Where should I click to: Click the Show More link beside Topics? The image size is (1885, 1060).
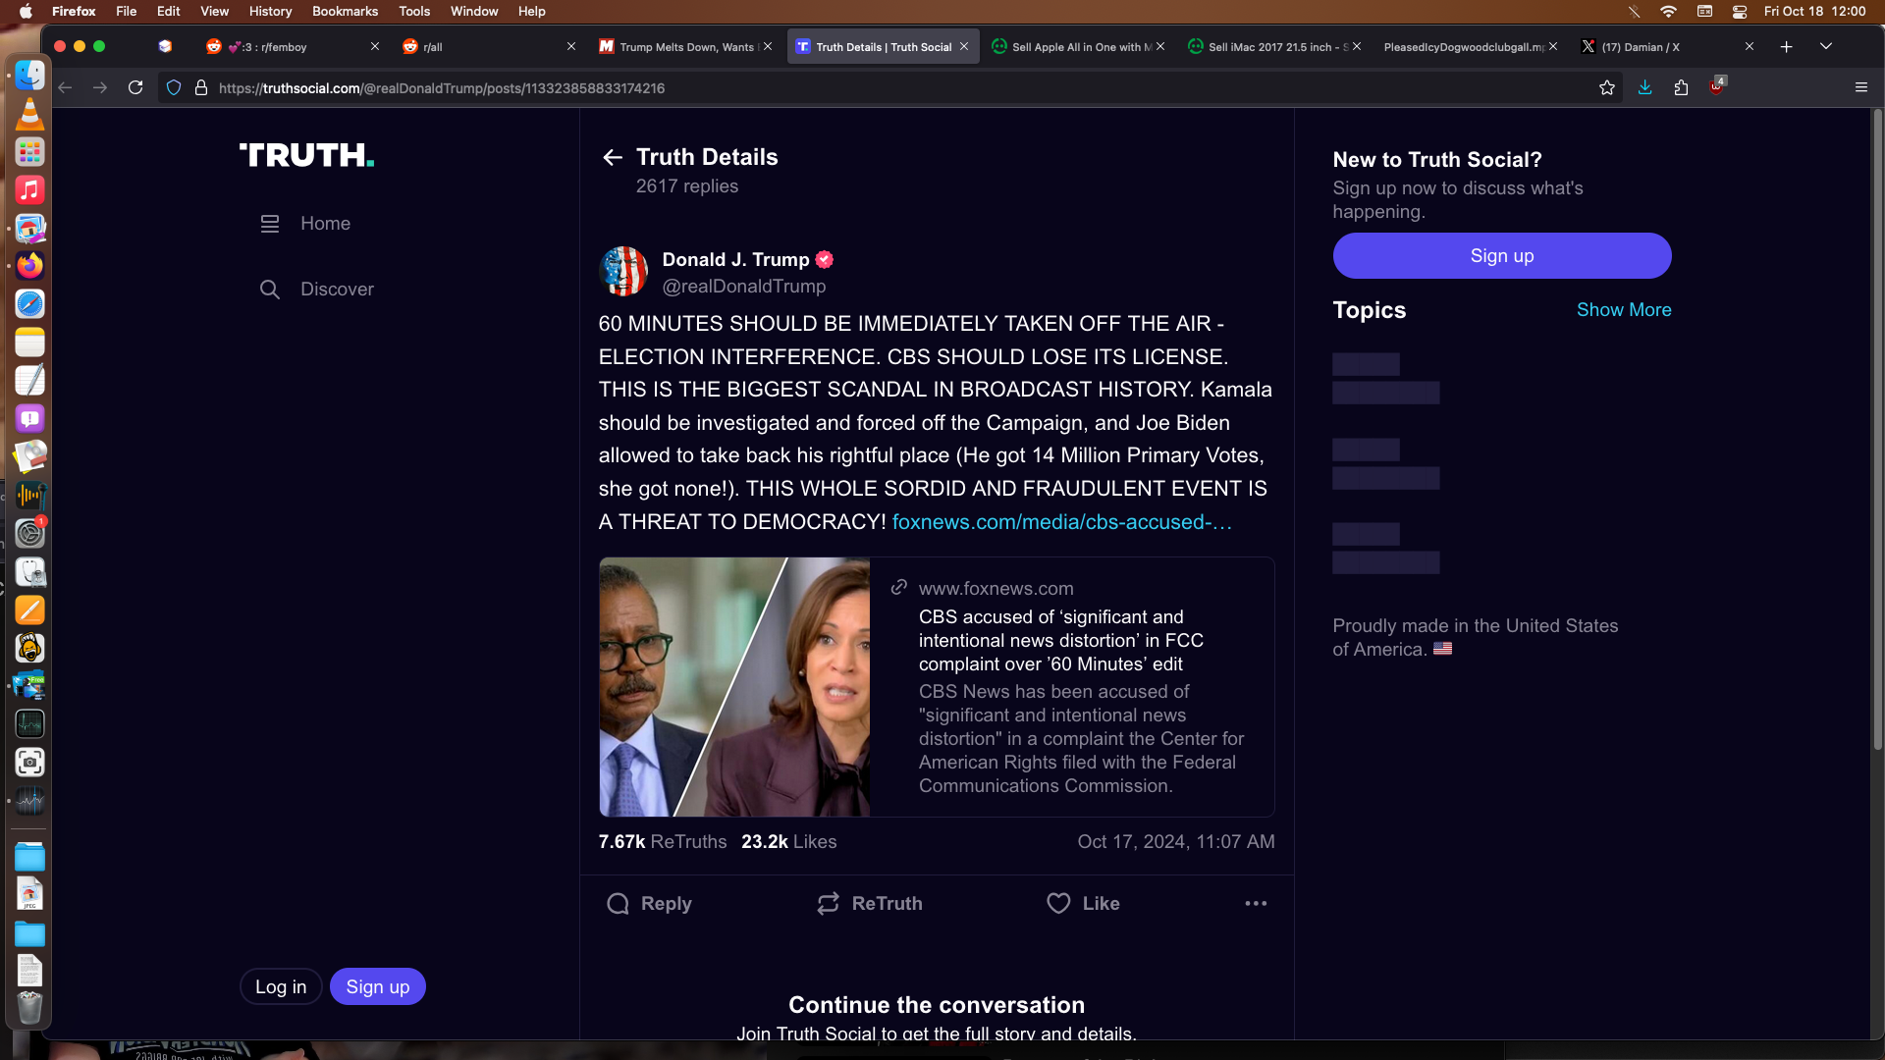[x=1623, y=310]
